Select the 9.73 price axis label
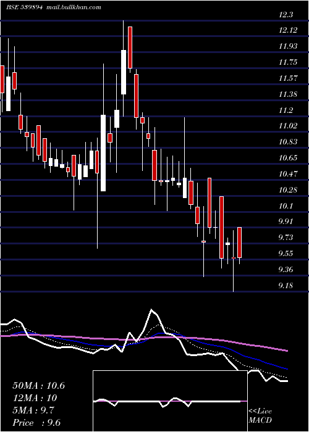The image size is (309, 432). [x=287, y=238]
